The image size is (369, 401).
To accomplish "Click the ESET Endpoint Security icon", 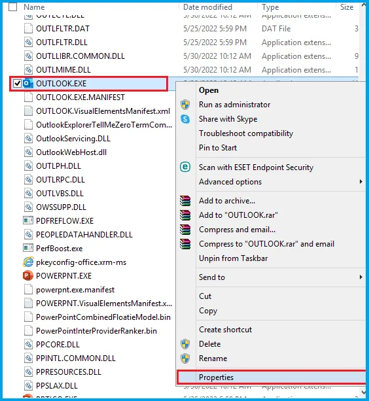I will click(185, 167).
